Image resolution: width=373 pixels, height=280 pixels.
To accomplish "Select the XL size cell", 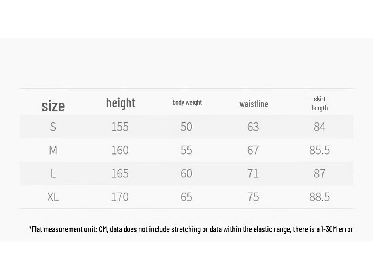I will pyautogui.click(x=53, y=197).
